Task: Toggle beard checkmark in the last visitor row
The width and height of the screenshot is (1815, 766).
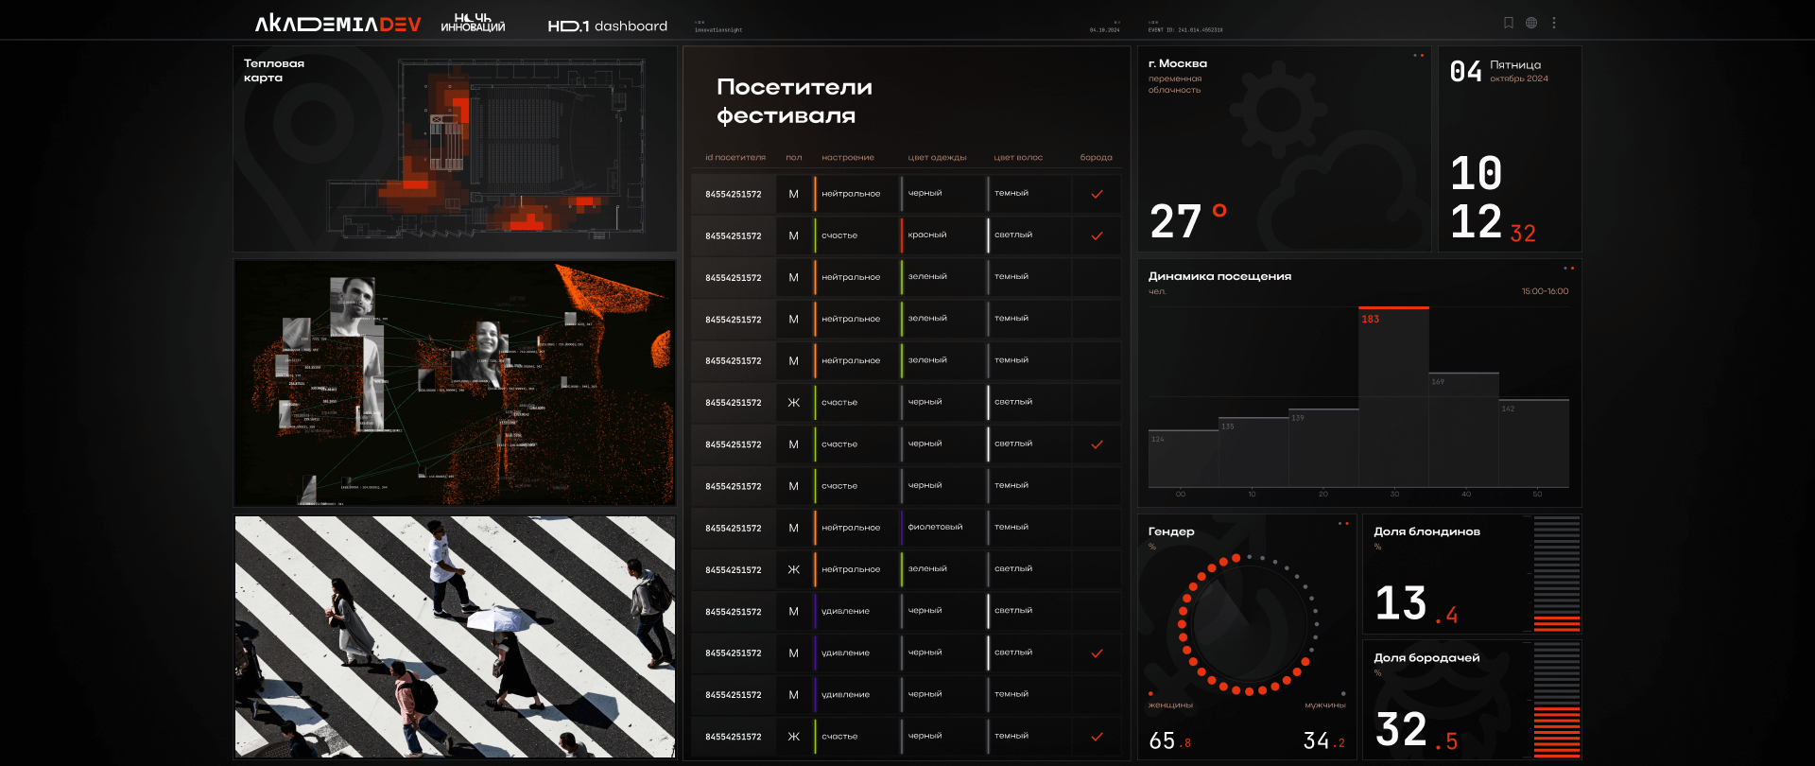Action: pos(1097,737)
